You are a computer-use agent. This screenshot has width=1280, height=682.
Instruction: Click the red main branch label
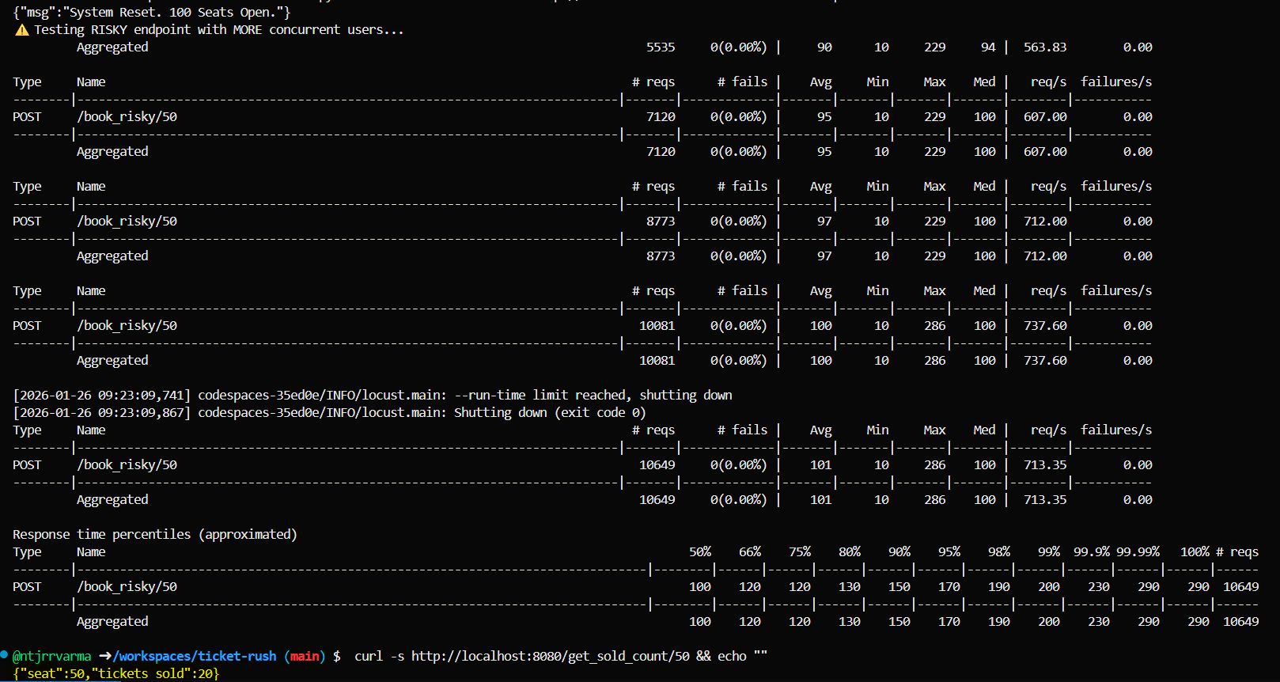[x=305, y=656]
